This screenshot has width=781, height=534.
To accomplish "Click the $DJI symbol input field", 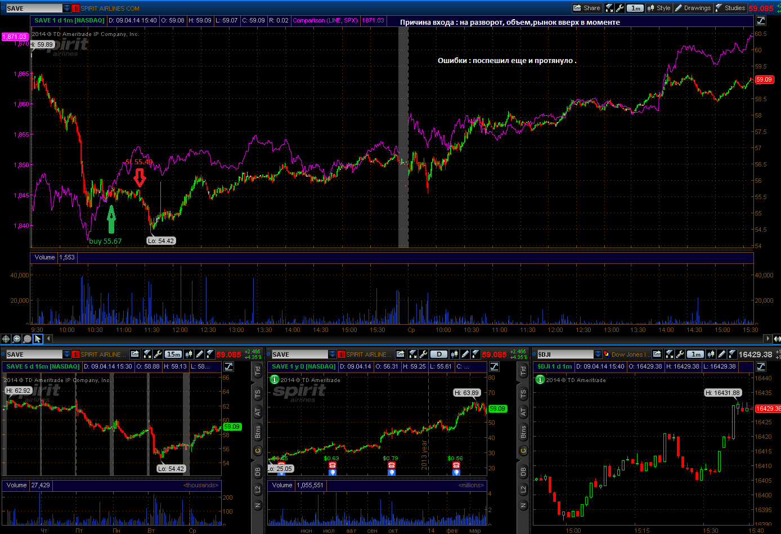I will [x=565, y=354].
